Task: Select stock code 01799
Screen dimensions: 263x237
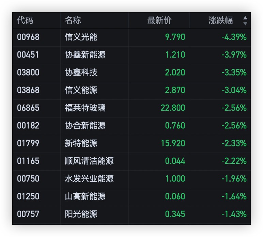Action: point(28,143)
